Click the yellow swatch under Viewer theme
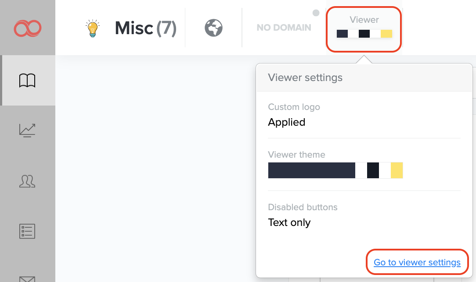Image resolution: width=476 pixels, height=282 pixels. pos(397,170)
